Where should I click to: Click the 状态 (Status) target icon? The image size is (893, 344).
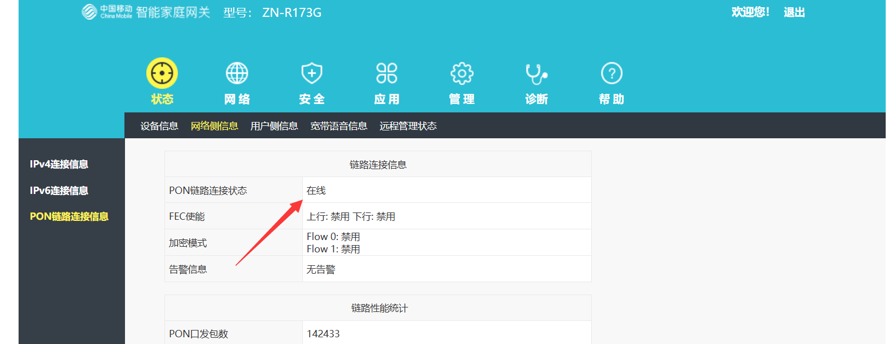point(162,73)
